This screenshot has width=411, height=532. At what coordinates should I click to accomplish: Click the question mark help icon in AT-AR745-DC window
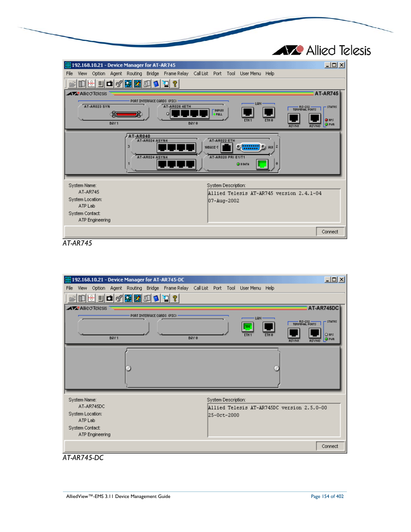coord(175,299)
